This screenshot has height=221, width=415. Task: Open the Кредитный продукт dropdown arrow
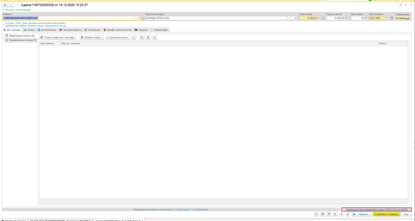(x=289, y=18)
